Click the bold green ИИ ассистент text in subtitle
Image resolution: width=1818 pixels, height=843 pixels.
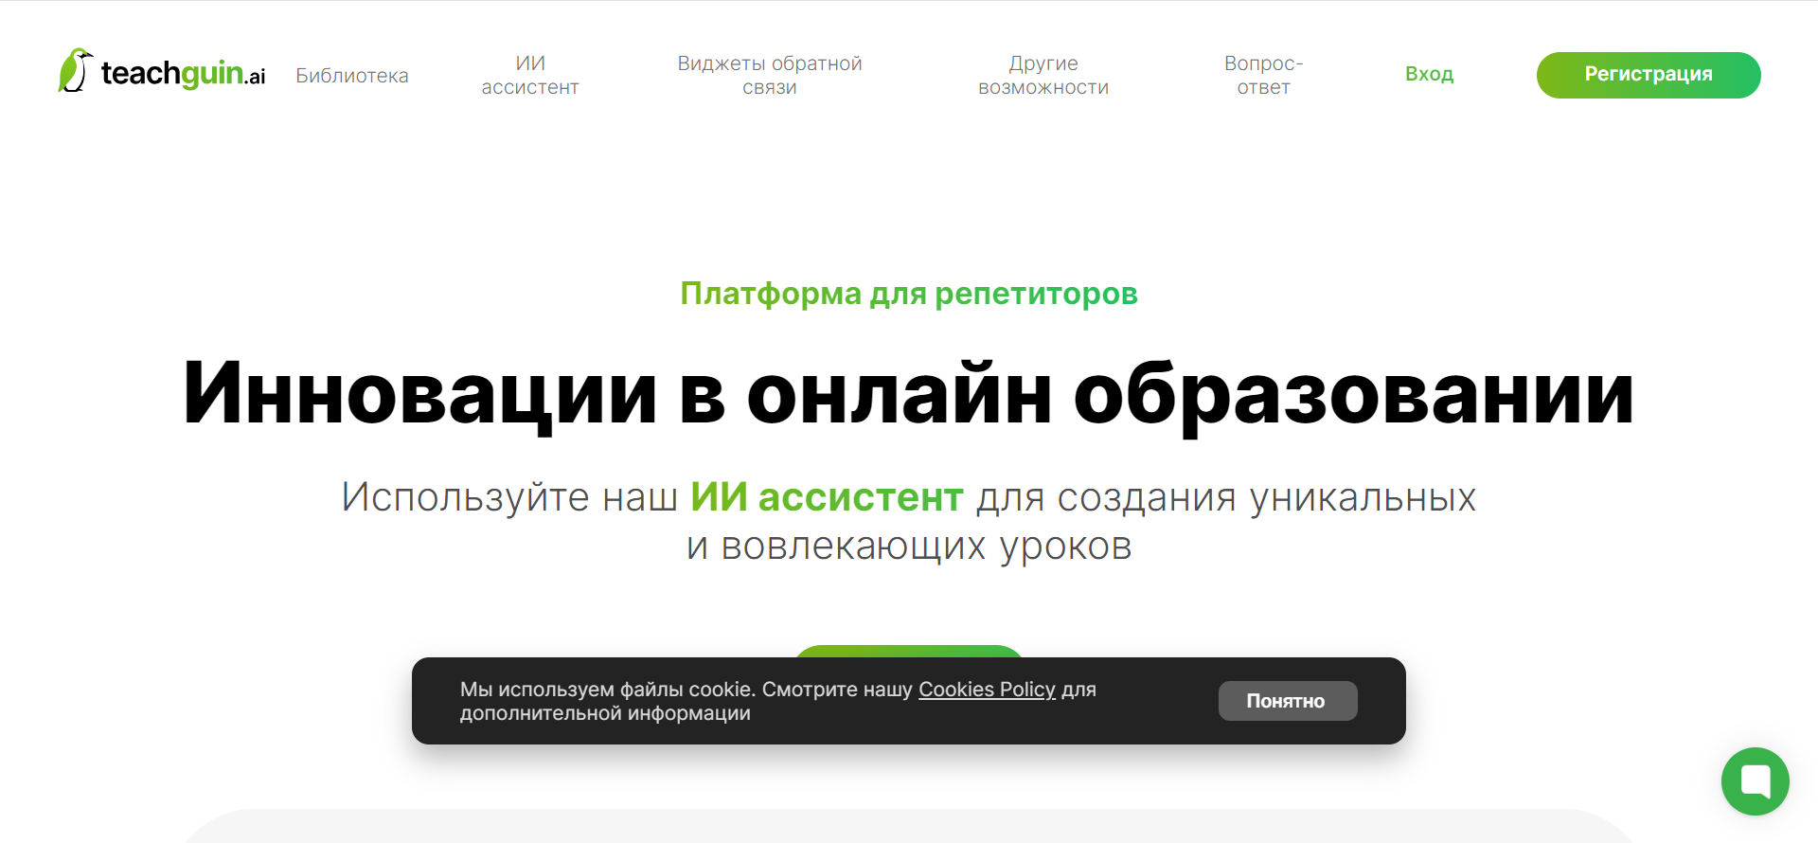click(826, 497)
